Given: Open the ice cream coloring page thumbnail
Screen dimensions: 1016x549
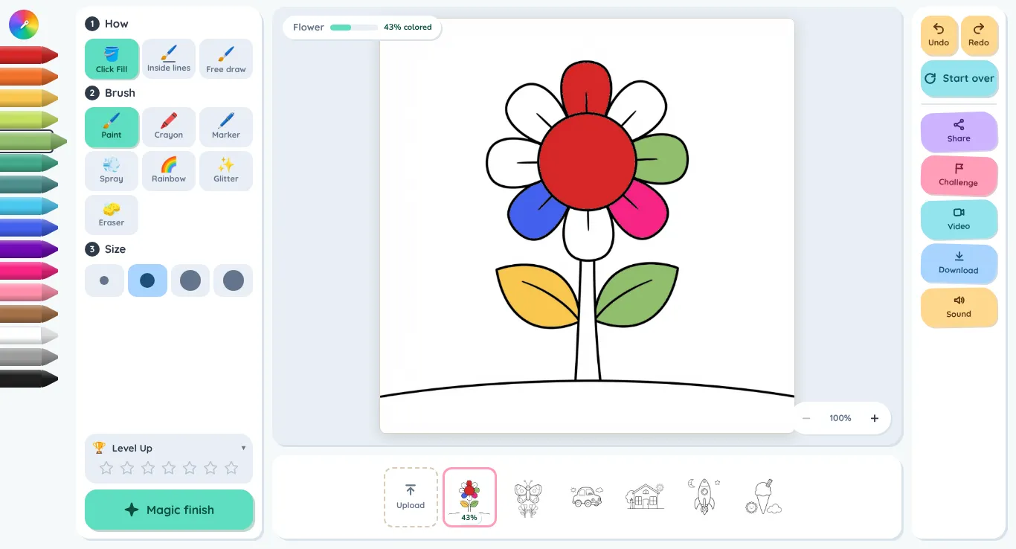Looking at the screenshot, I should [x=762, y=497].
